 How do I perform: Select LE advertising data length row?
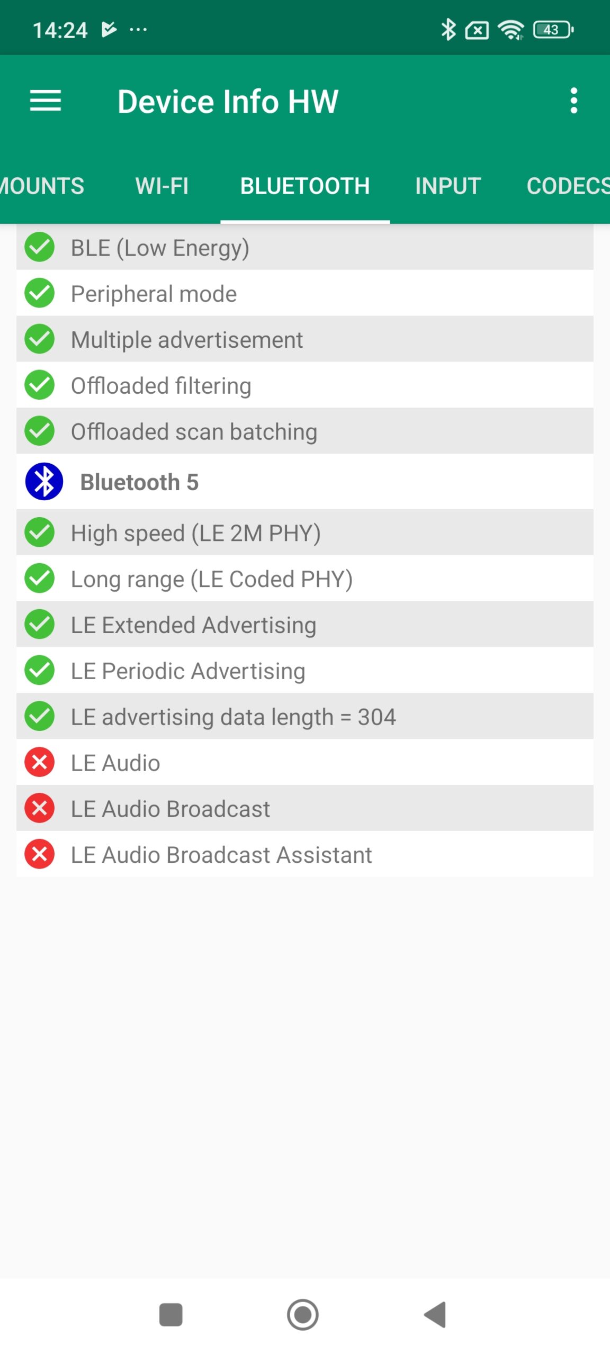(305, 717)
